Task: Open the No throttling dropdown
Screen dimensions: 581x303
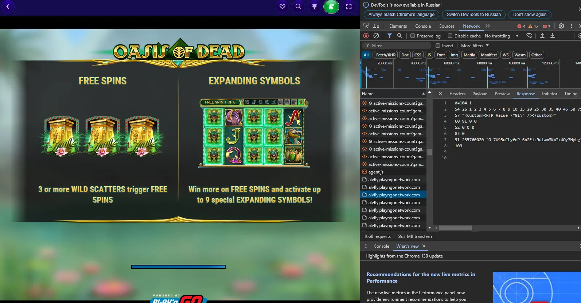Action: tap(502, 36)
